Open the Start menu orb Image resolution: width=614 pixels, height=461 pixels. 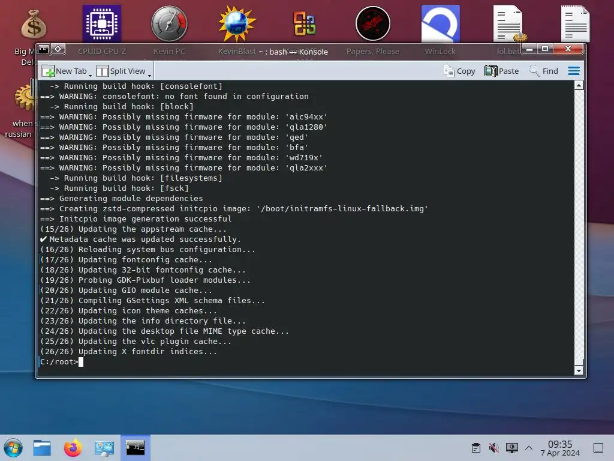tap(13, 448)
